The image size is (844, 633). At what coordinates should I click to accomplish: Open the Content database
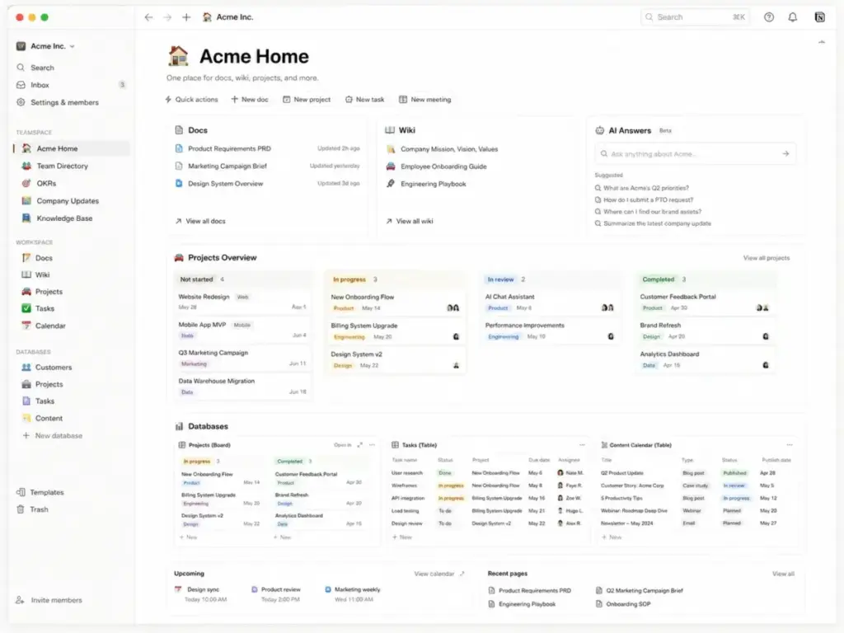click(49, 418)
